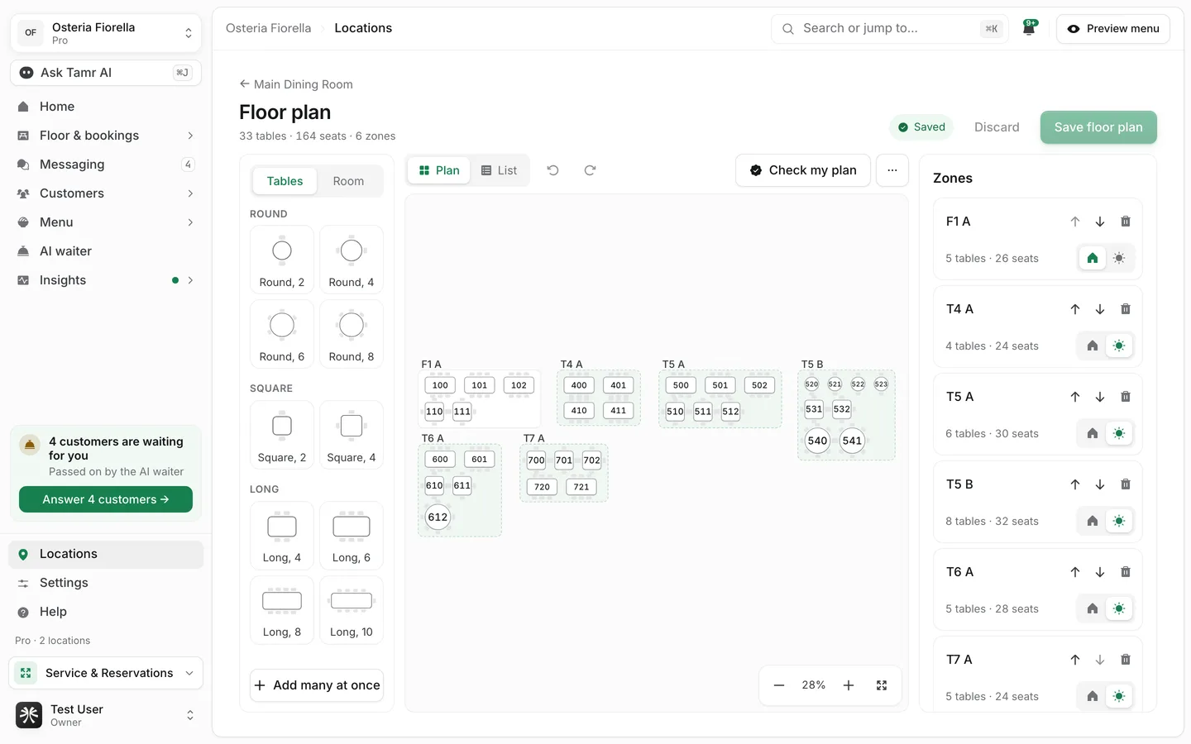Set T5 A zone to outdoor
The width and height of the screenshot is (1191, 744).
[x=1118, y=433]
